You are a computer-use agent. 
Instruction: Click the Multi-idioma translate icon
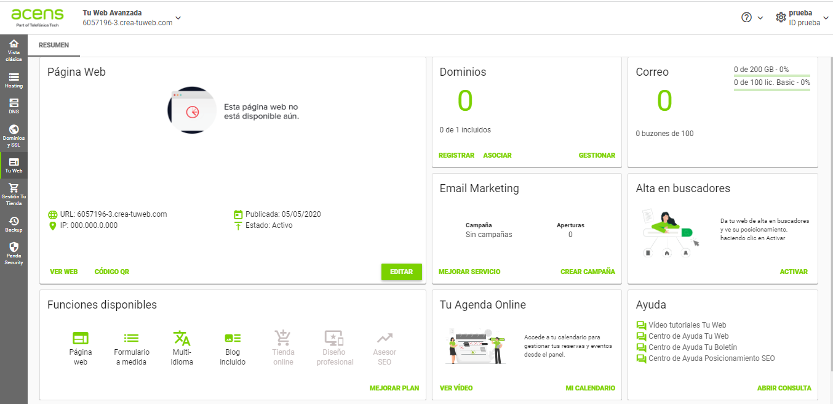182,338
